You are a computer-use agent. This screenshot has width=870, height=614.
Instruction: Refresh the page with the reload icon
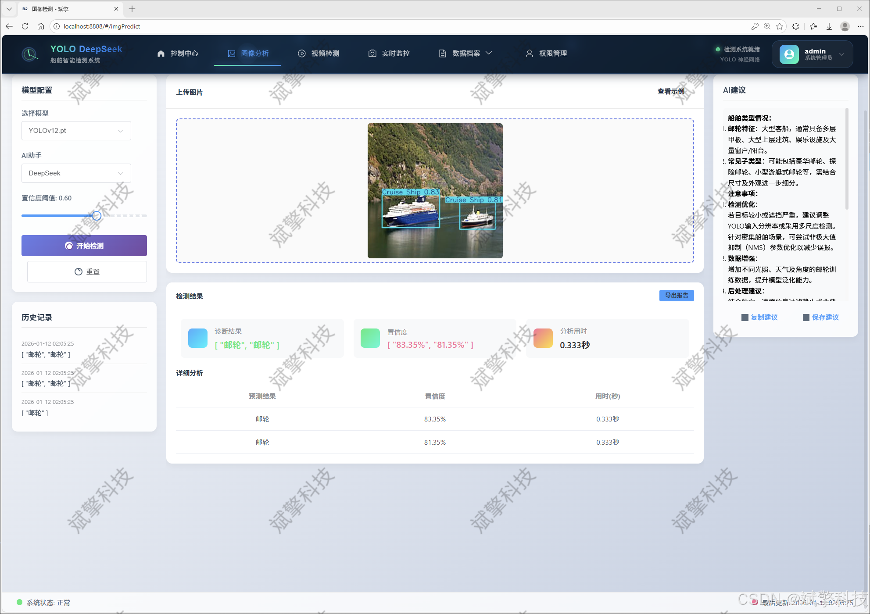25,26
